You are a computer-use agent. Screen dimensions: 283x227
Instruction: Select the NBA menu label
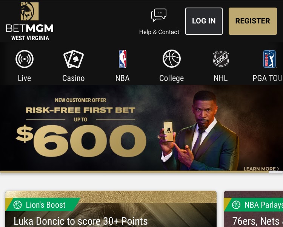(123, 78)
